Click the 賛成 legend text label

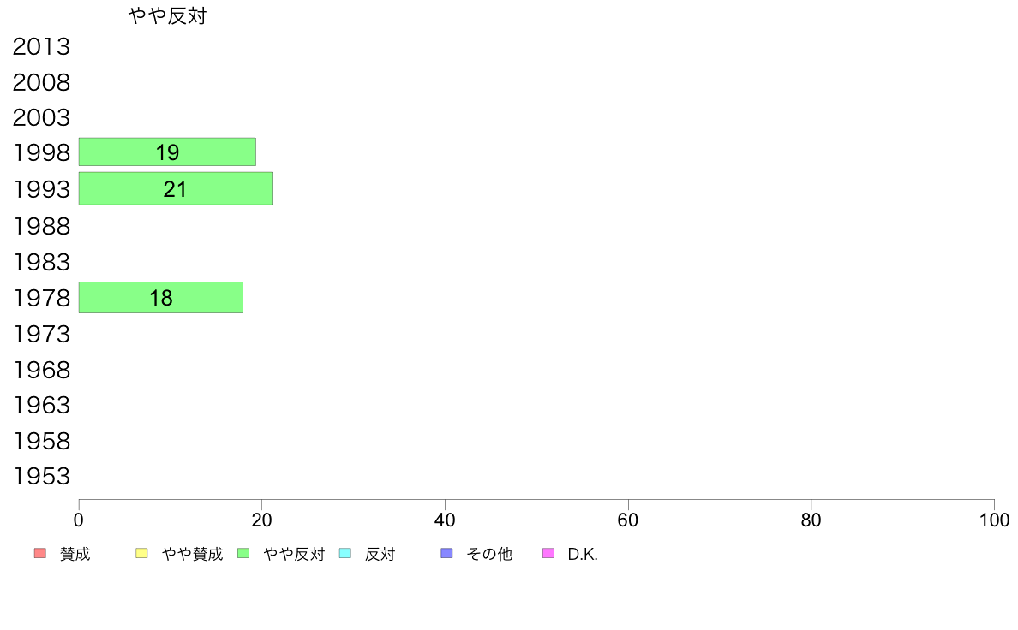(75, 554)
